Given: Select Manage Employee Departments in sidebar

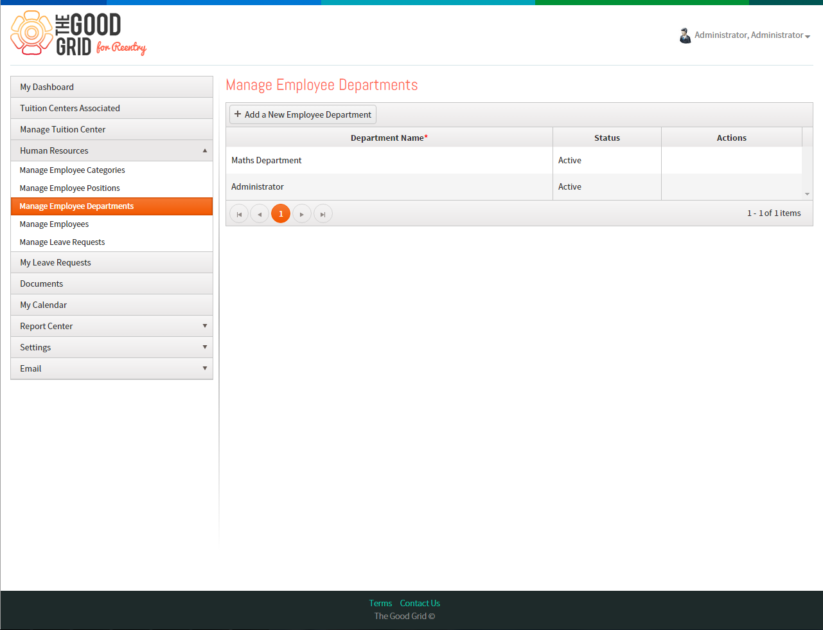Looking at the screenshot, I should point(112,206).
